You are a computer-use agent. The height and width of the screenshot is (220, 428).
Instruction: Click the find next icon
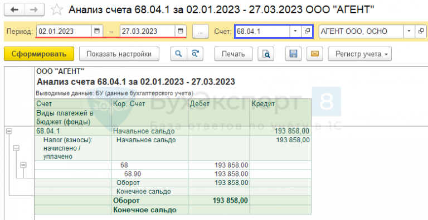[x=195, y=54]
